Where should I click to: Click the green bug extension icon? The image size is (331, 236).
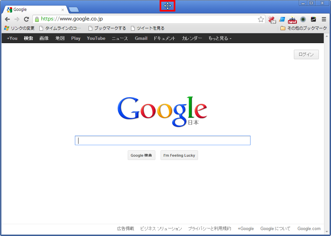303,19
